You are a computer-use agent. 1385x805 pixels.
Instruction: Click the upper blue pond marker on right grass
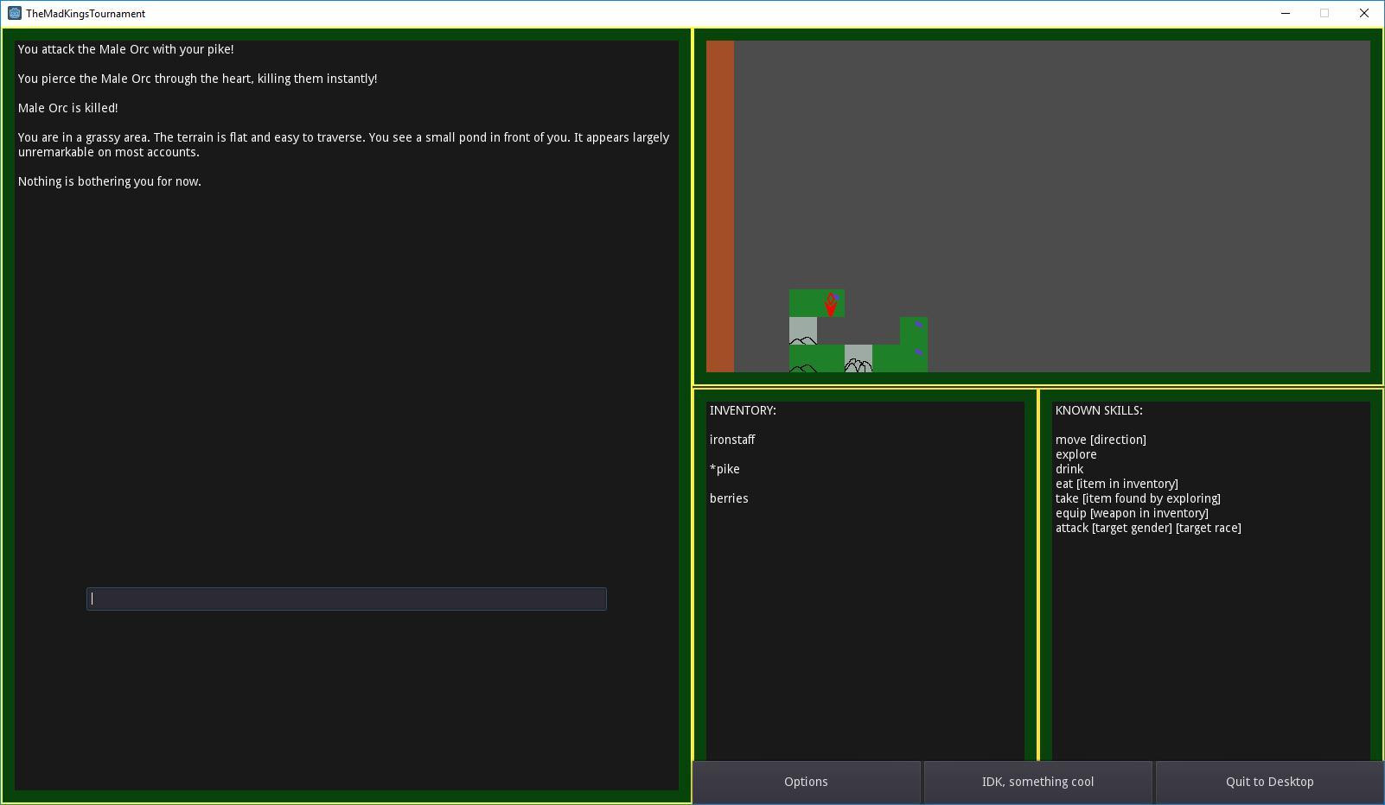point(918,325)
